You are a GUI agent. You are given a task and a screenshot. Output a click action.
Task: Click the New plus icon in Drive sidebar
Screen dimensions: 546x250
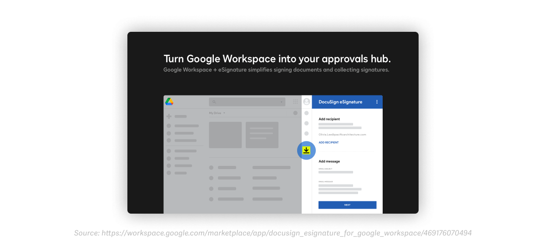pyautogui.click(x=169, y=116)
